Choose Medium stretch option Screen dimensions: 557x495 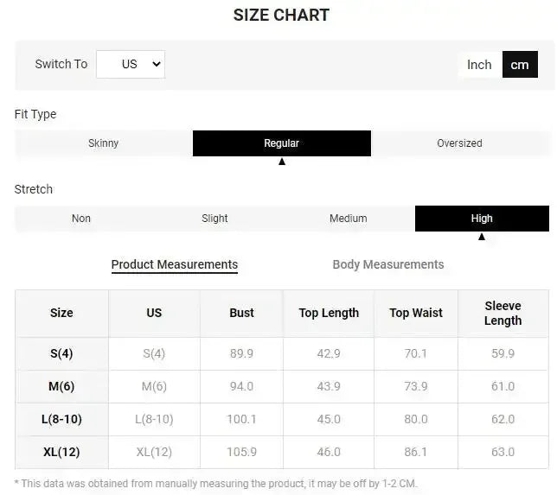[x=349, y=219]
